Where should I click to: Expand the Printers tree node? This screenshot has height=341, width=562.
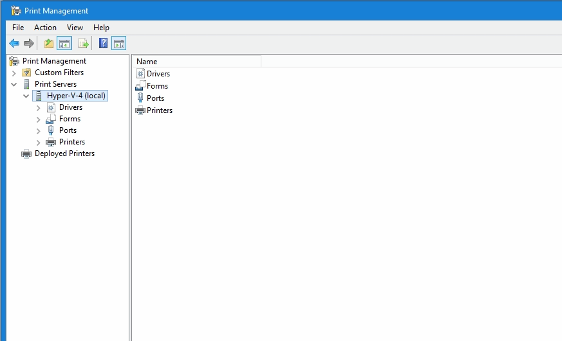click(x=39, y=143)
